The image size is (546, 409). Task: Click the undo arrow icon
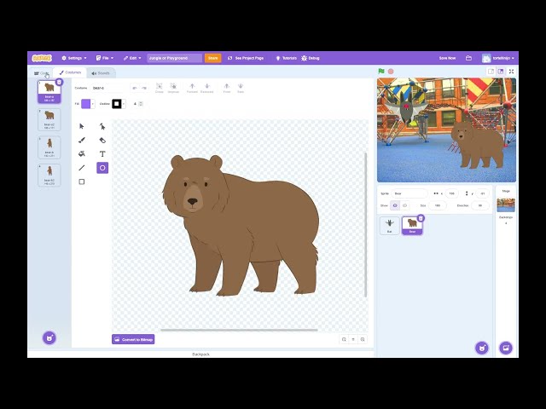(x=135, y=89)
